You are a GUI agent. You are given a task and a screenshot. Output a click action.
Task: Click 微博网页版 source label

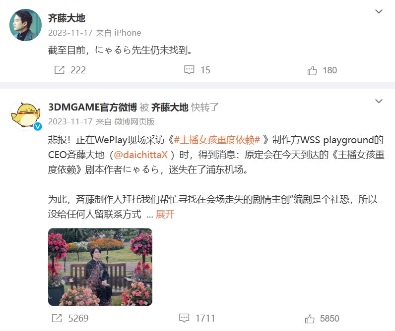point(134,122)
